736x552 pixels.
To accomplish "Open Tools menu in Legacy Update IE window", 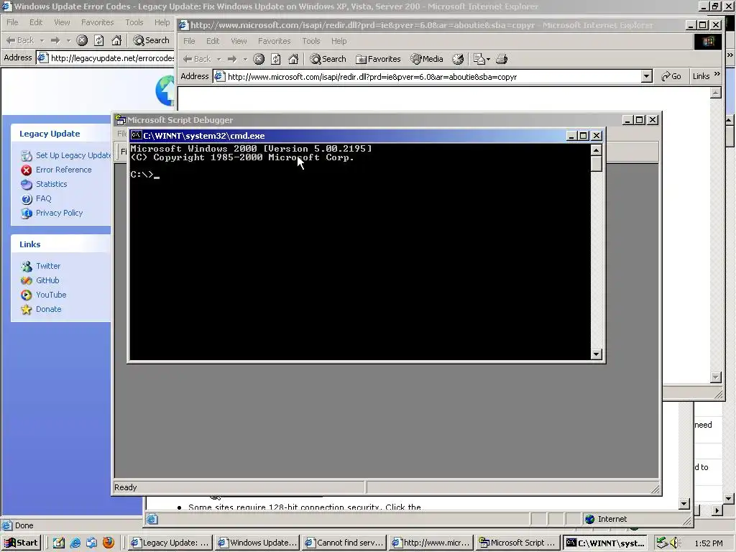I will [x=134, y=22].
